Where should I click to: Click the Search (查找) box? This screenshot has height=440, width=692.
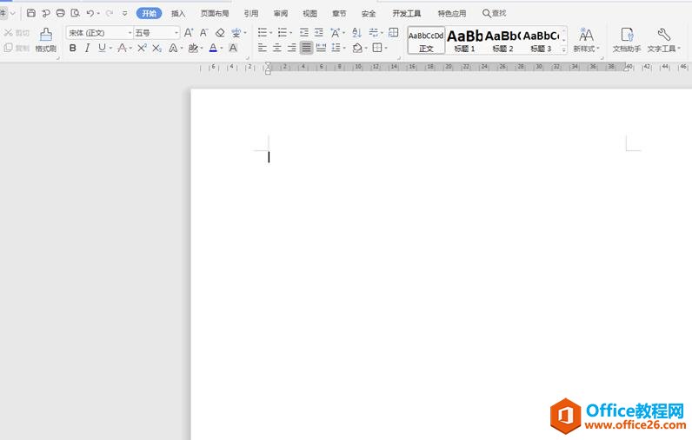[x=495, y=14]
